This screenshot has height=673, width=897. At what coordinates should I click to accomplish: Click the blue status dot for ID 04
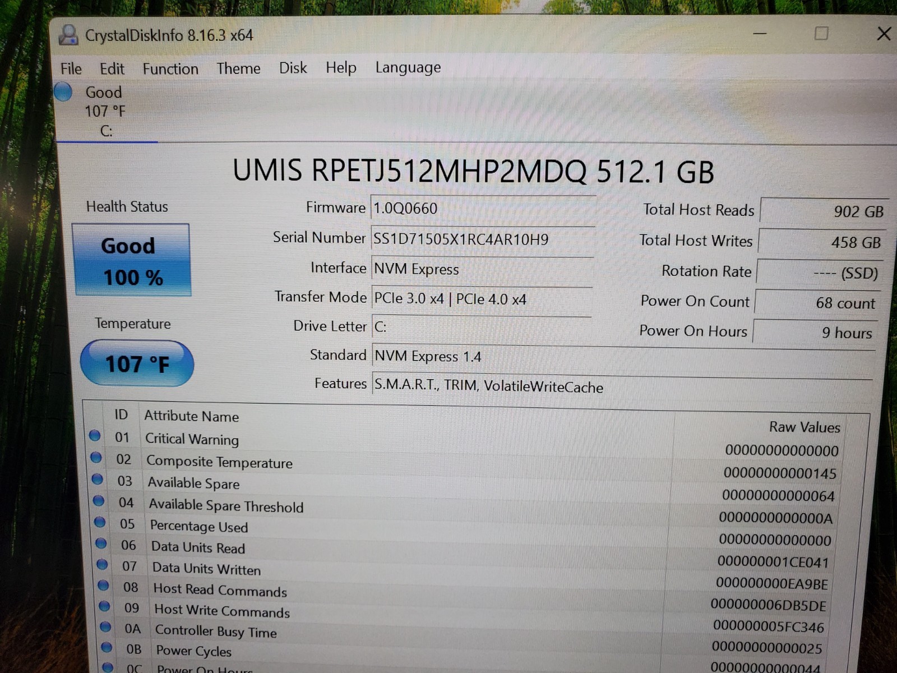click(x=99, y=500)
